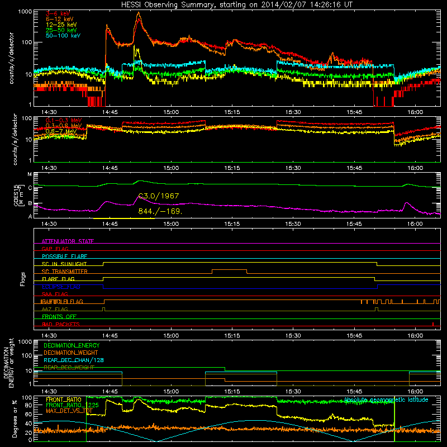Screen dimensions: 447x447
Task: Click the Degrees or % axis label
Action: pyautogui.click(x=15, y=419)
